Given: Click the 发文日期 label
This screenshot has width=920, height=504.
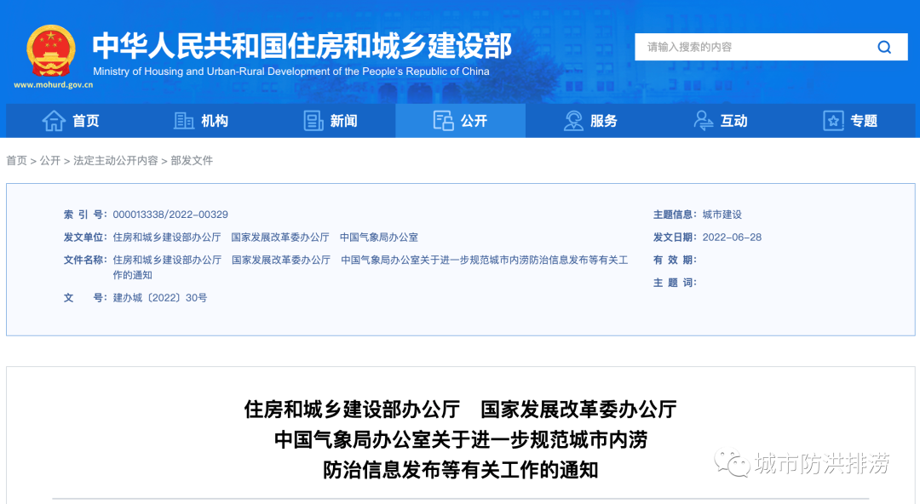Looking at the screenshot, I should [675, 238].
